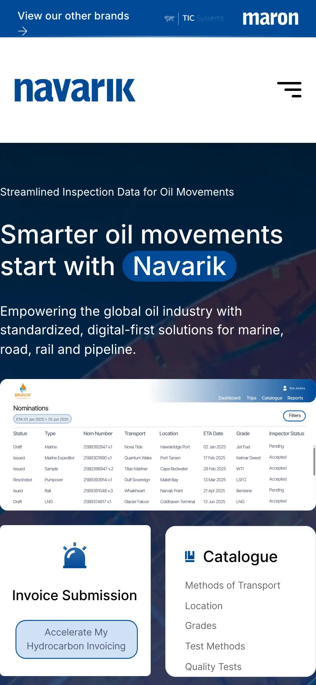
Task: Click the Narvak Point location cell
Action: [171, 491]
